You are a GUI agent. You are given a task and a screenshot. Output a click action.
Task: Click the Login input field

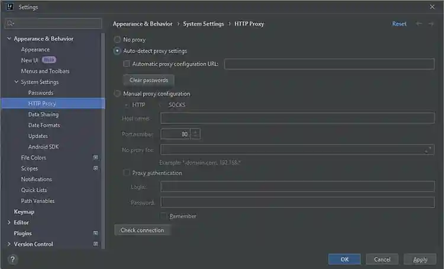tap(297, 187)
